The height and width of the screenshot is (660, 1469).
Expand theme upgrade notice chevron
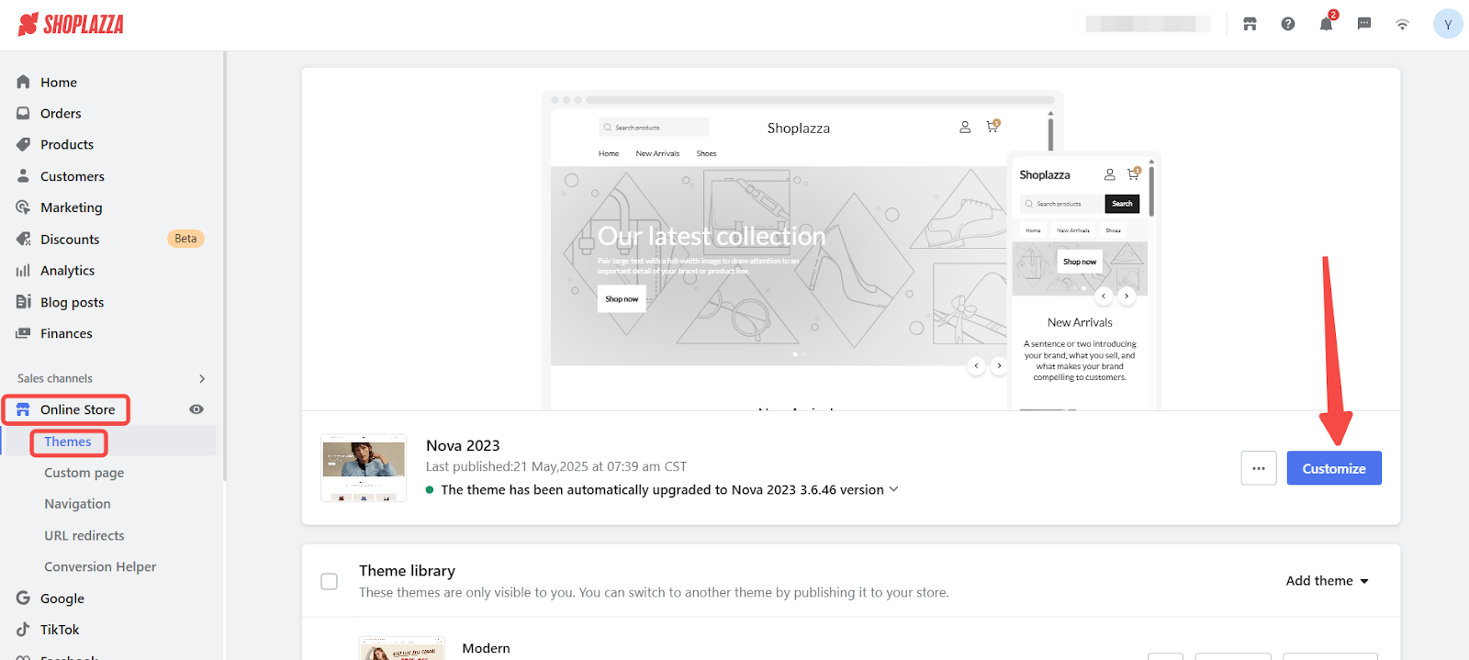tap(893, 489)
